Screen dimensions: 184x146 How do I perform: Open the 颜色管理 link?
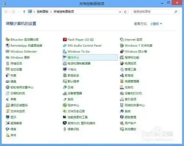click(130, 117)
